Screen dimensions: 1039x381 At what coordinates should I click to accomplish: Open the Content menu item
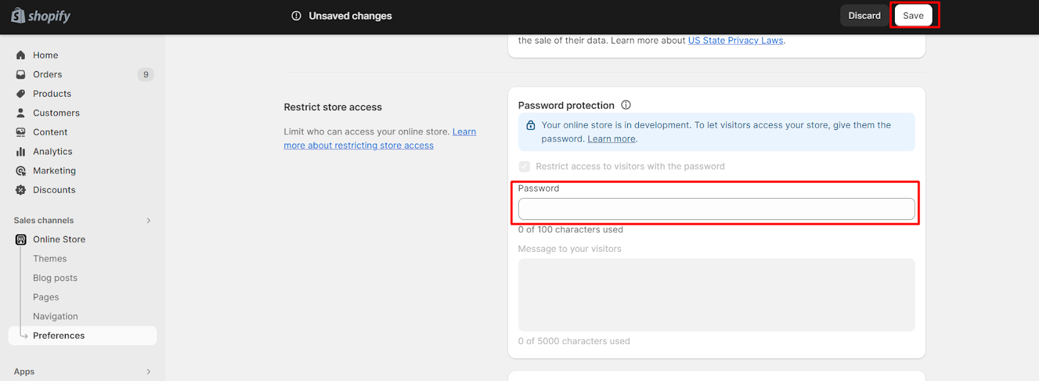click(x=50, y=132)
